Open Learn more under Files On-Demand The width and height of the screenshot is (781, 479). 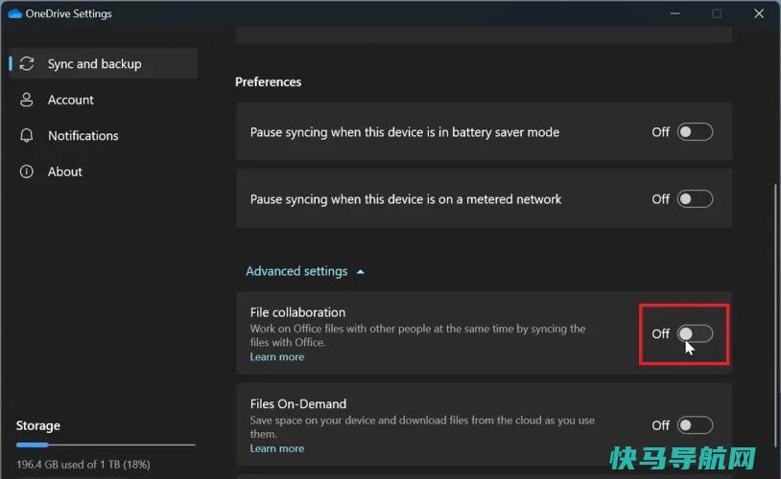pyautogui.click(x=277, y=448)
